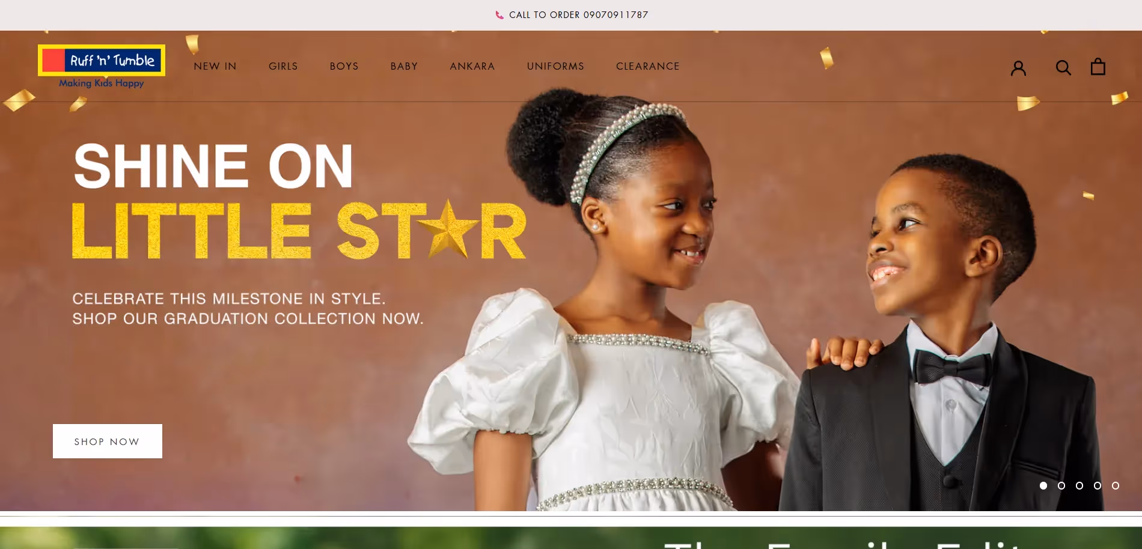Image resolution: width=1142 pixels, height=549 pixels.
Task: Select the first slideshow dot
Action: pos(1043,485)
